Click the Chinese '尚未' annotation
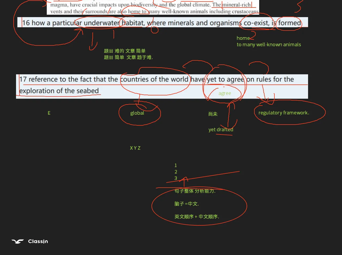Image resolution: width=342 pixels, height=255 pixels. pyautogui.click(x=213, y=114)
